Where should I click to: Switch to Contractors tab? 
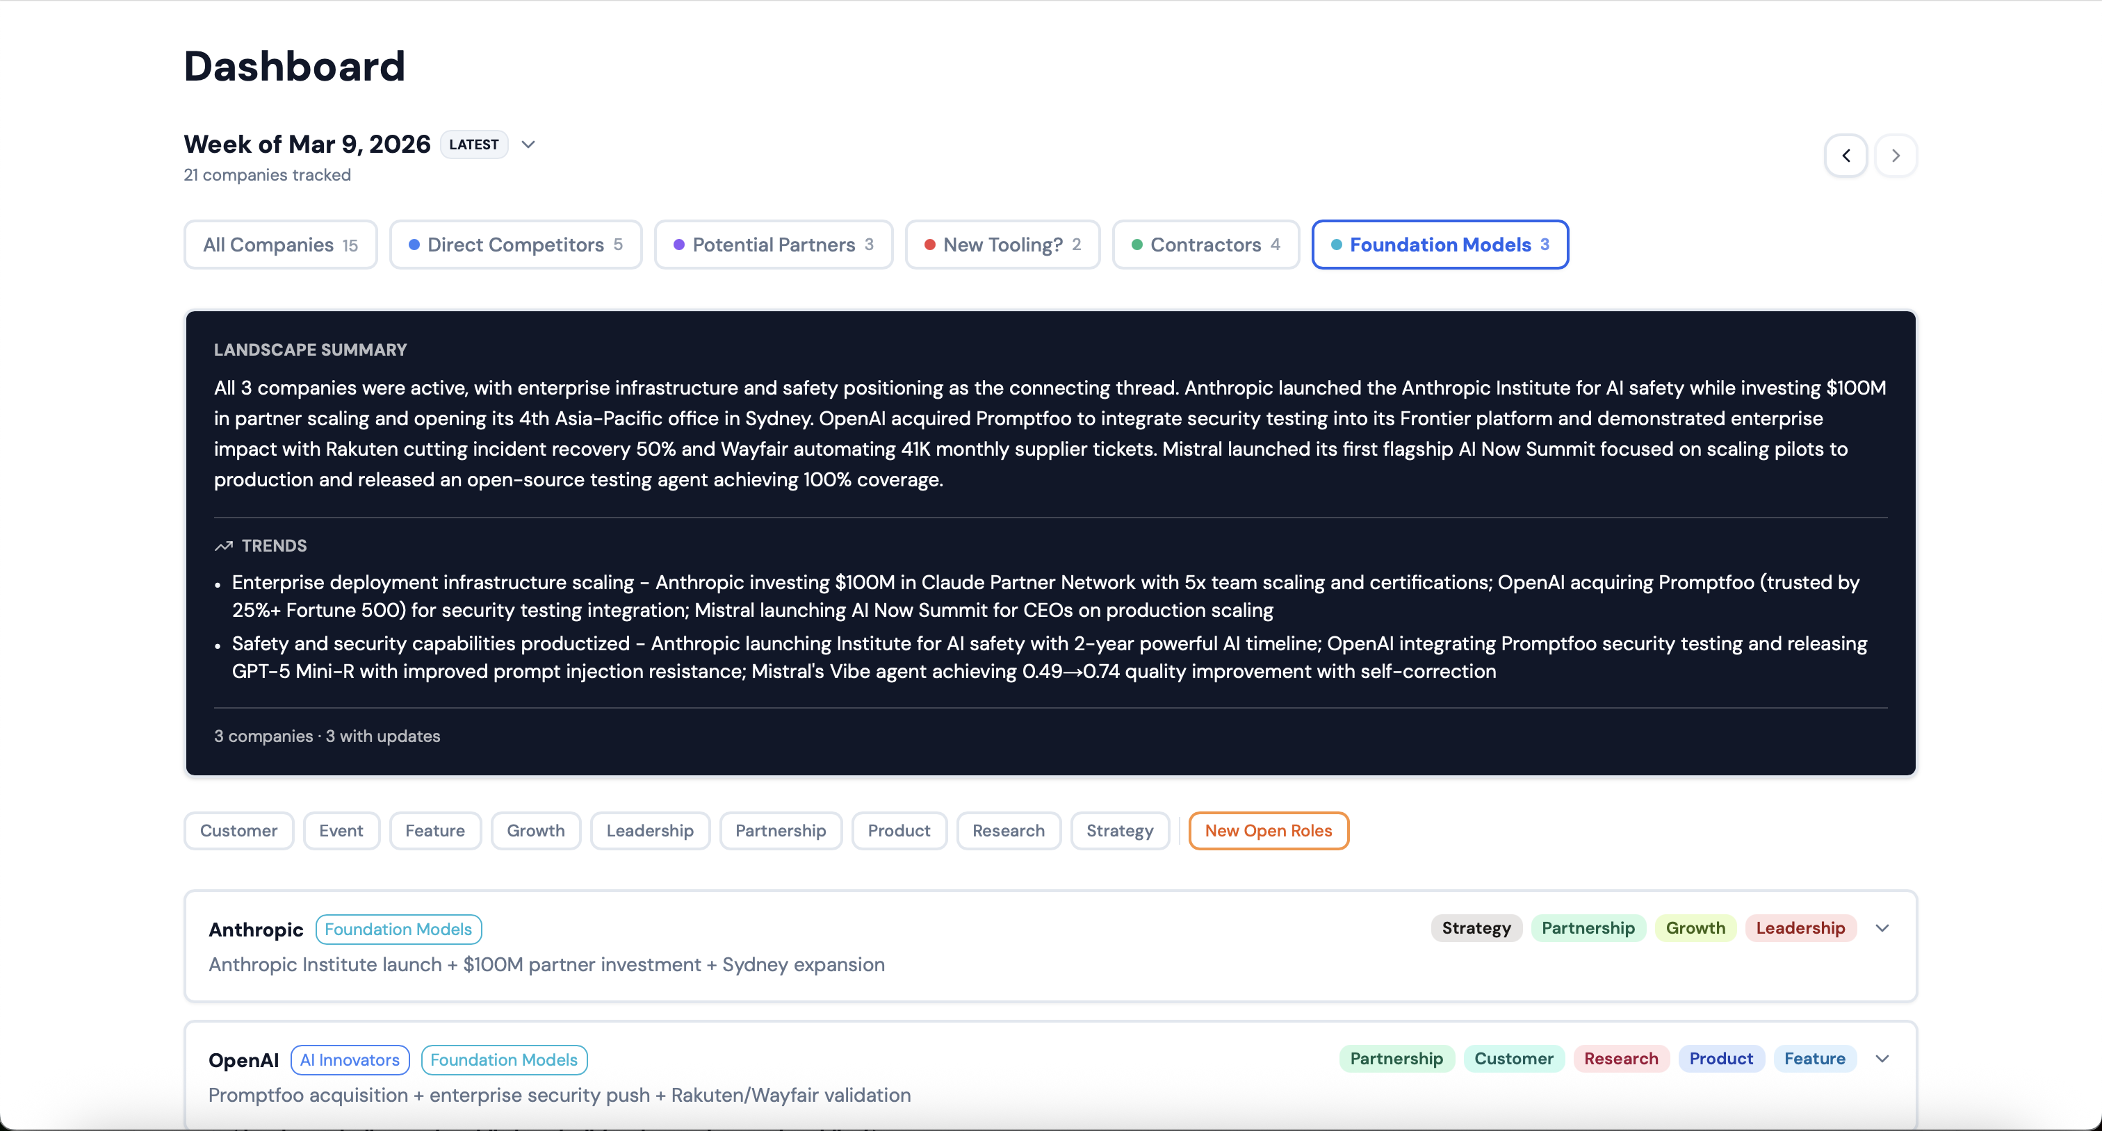coord(1205,245)
